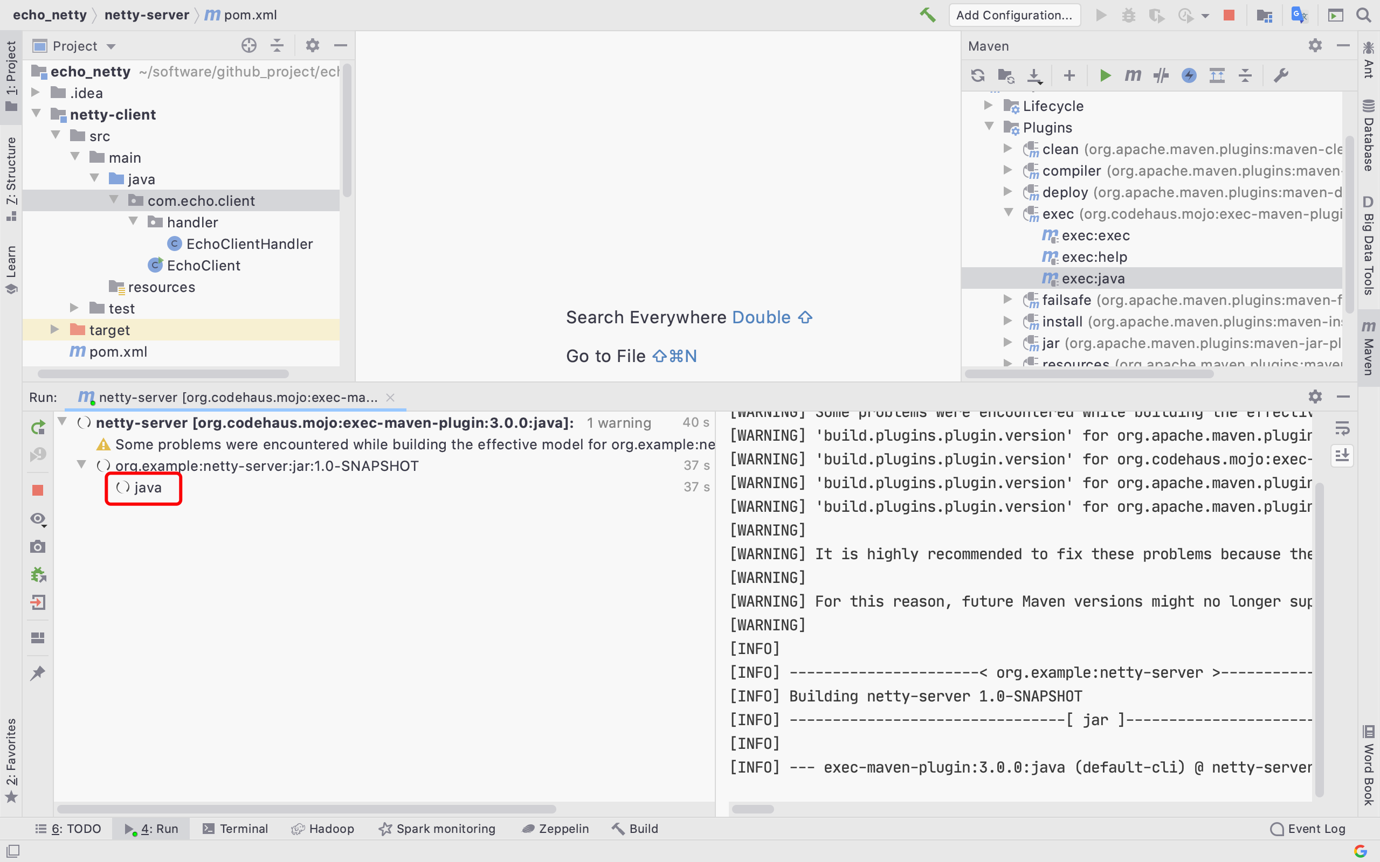Toggle the netty-server run configuration node
Viewport: 1380px width, 862px height.
(66, 422)
